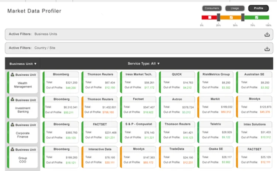This screenshot has height=171, width=277.
Task: Click the $321,200 total value
Action: [72, 82]
